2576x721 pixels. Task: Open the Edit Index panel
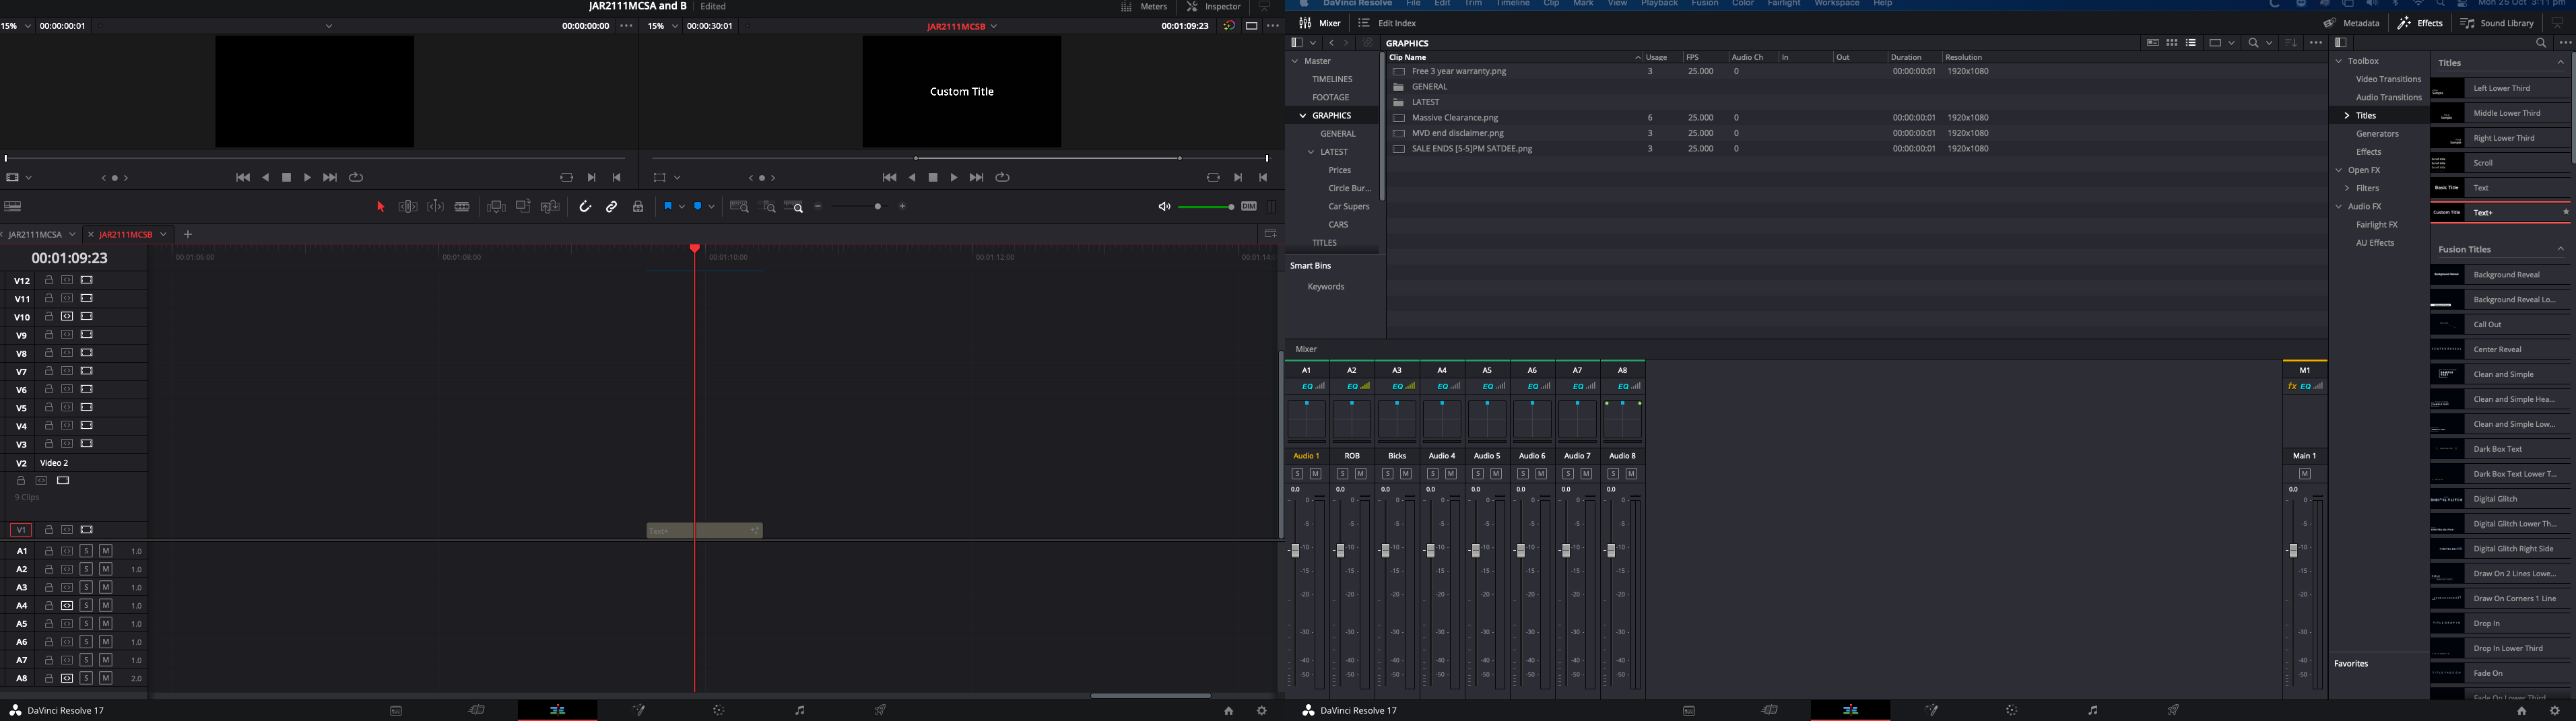(x=1387, y=23)
